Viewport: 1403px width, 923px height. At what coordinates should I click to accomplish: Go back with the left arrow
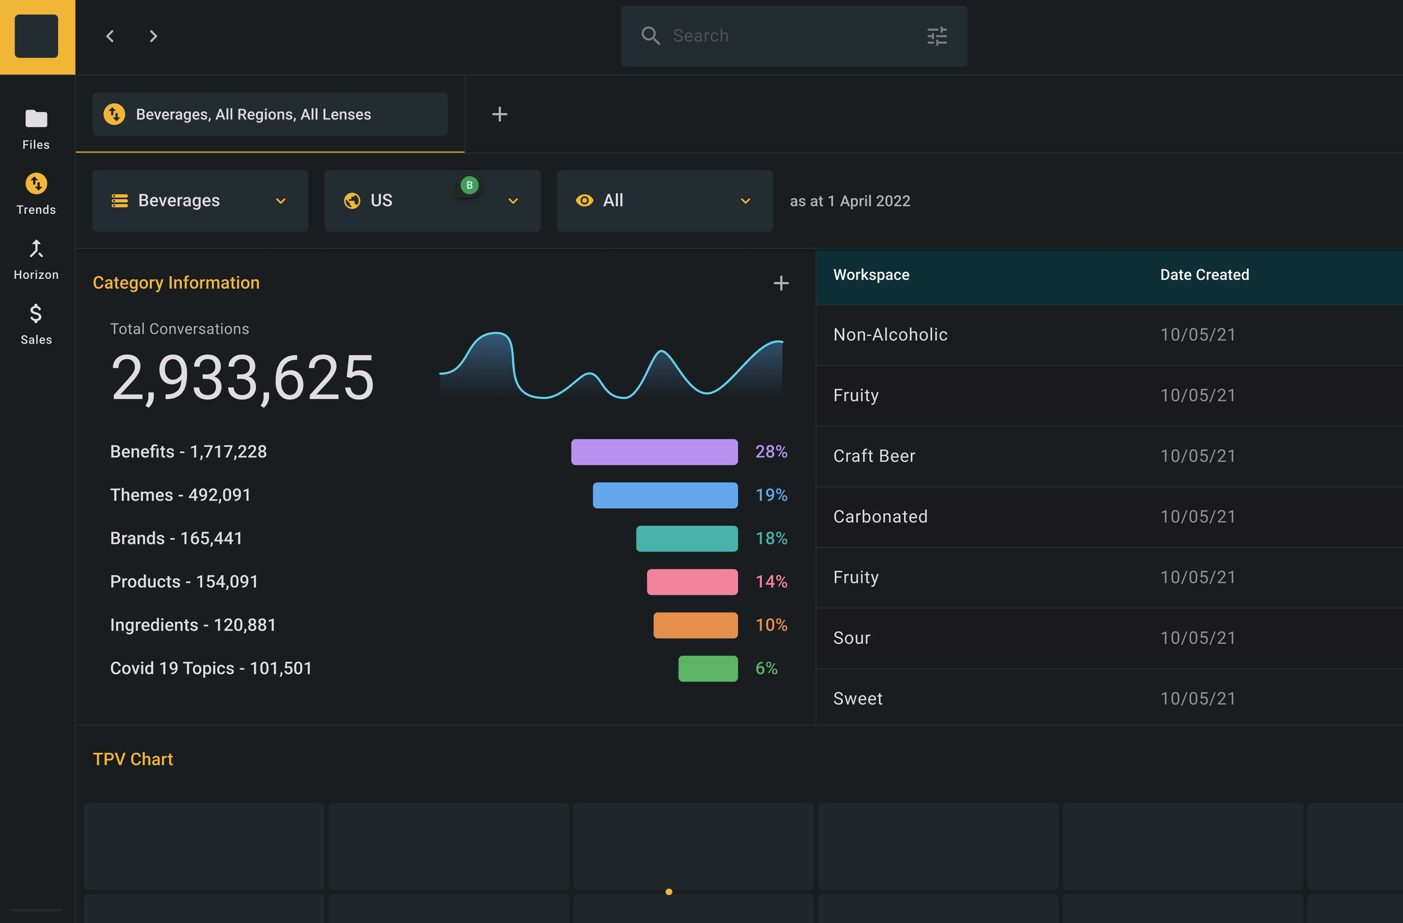(x=109, y=36)
